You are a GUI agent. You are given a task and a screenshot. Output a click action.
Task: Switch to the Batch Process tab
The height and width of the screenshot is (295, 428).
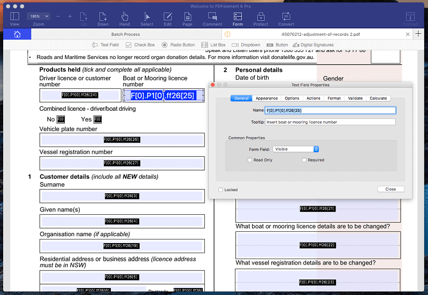pos(126,34)
